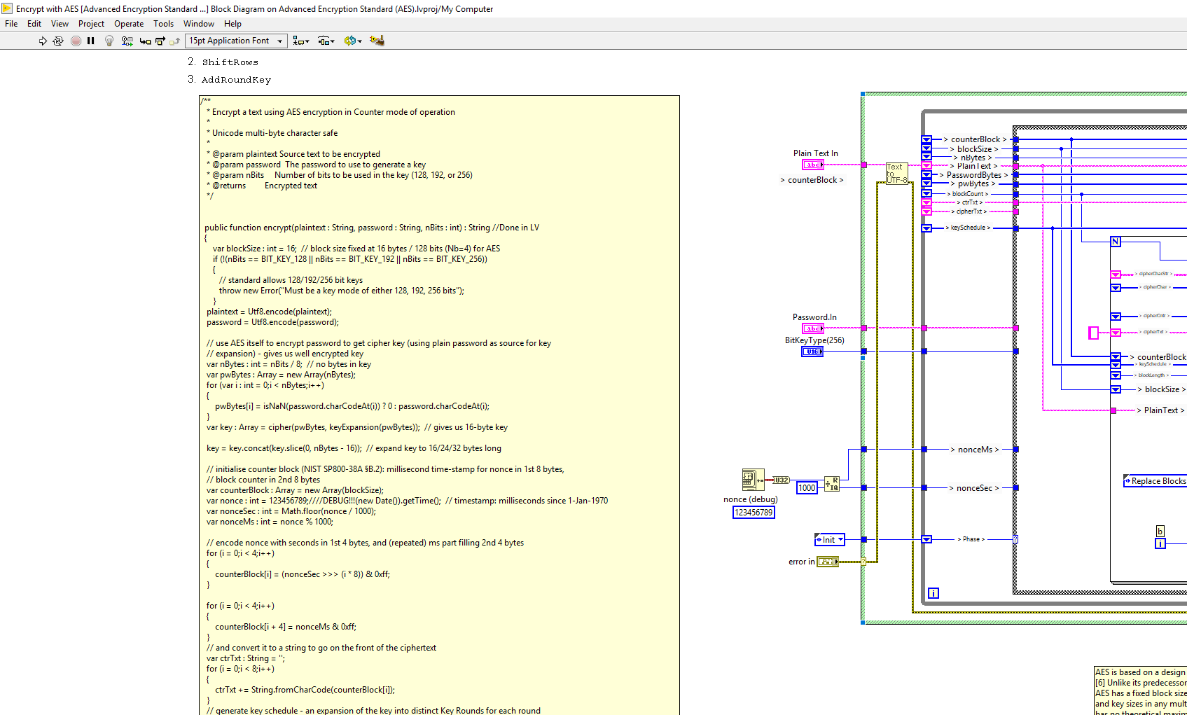Open the Tools menu
The width and height of the screenshot is (1187, 715).
tap(163, 23)
